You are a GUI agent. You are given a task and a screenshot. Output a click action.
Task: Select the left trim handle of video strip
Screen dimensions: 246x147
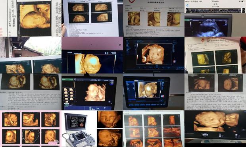pos(186,10)
